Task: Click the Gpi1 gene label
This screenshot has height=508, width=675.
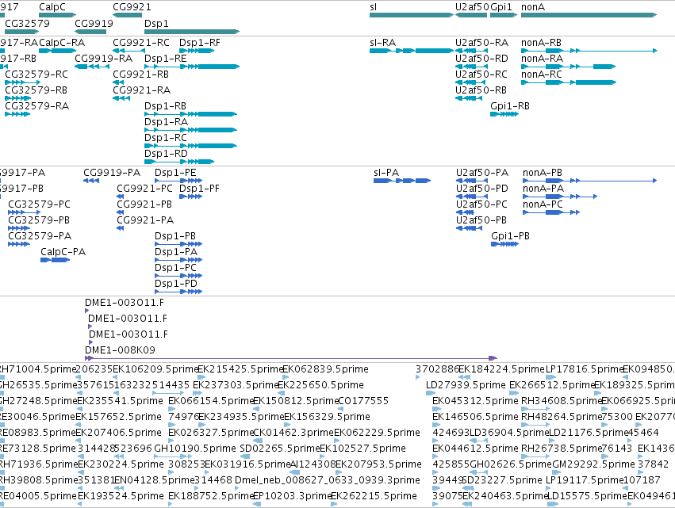Action: pos(501,7)
